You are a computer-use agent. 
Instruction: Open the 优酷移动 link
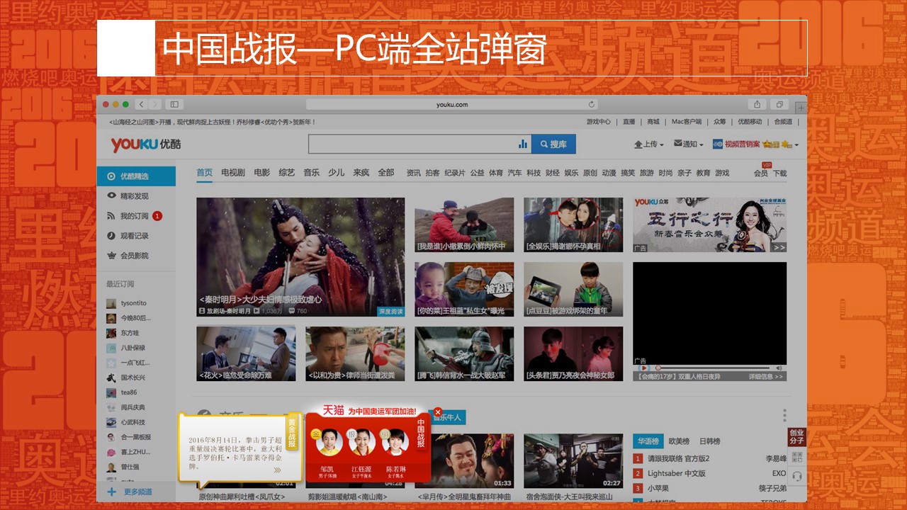click(x=750, y=122)
